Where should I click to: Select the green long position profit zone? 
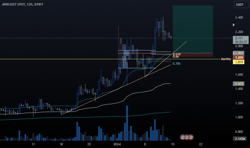tap(193, 29)
